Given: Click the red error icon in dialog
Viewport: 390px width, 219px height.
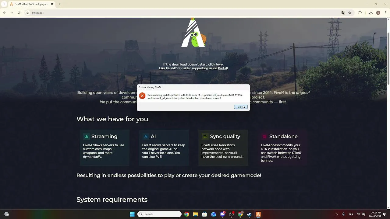Looking at the screenshot, I should click(x=142, y=96).
